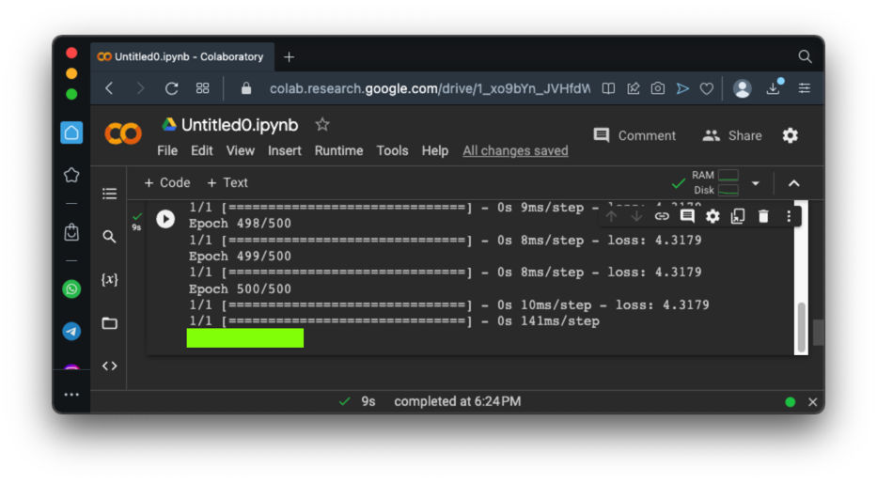
Task: Open the Files folder panel
Action: (x=110, y=323)
